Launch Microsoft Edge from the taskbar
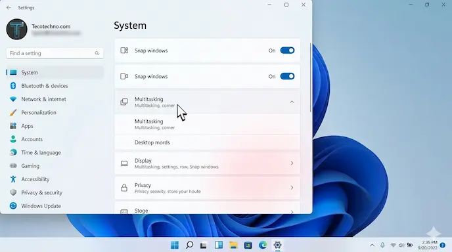 263,245
